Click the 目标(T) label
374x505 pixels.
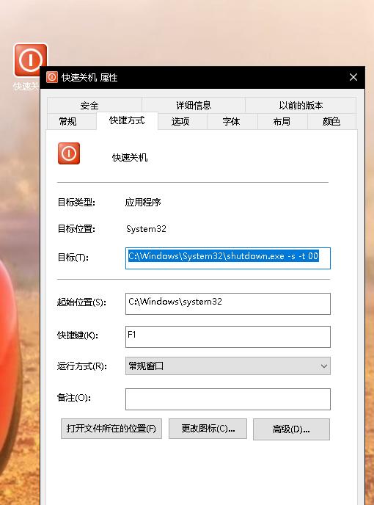(x=73, y=258)
